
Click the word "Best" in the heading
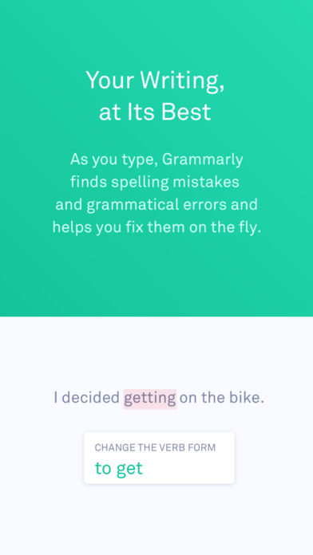[x=186, y=112]
